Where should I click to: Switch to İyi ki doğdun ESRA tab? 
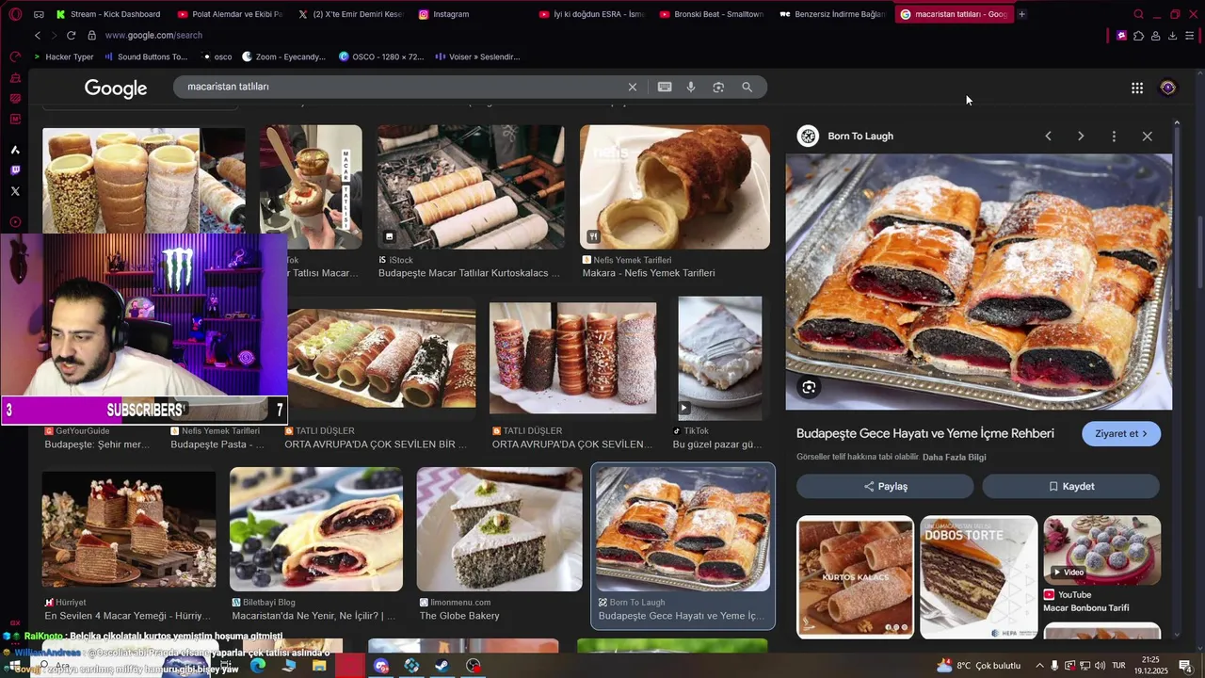click(592, 14)
